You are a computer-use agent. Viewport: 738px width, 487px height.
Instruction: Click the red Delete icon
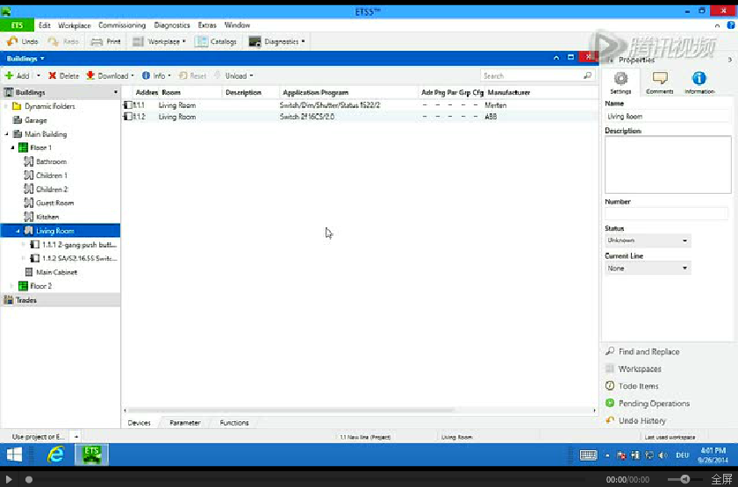pyautogui.click(x=53, y=76)
